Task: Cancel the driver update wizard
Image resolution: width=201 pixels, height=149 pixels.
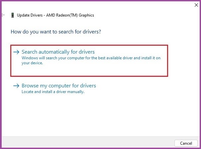Action: click(186, 143)
